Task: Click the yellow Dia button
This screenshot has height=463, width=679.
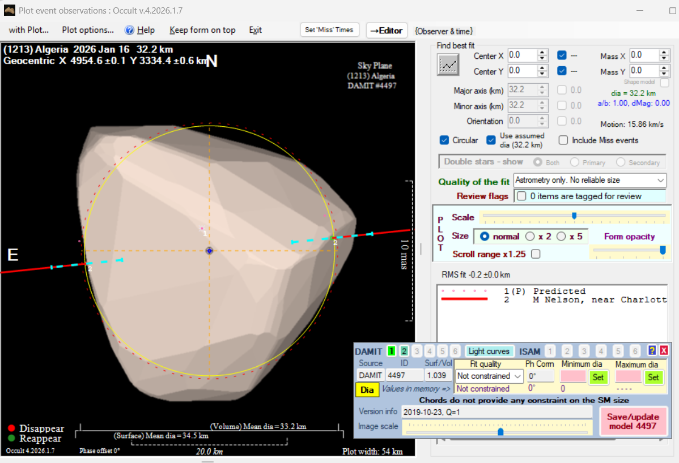Action: (367, 390)
